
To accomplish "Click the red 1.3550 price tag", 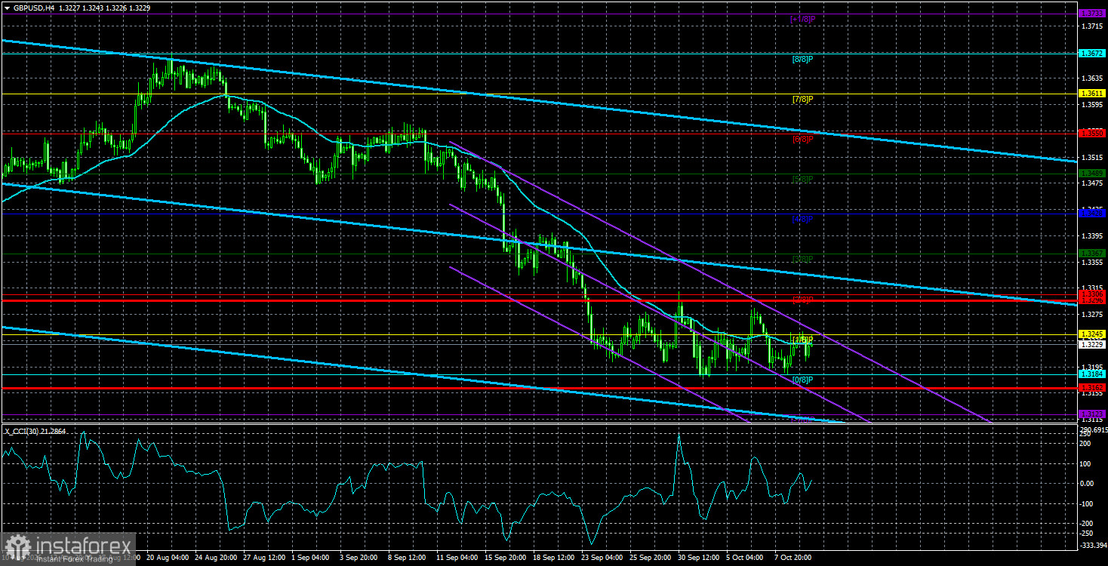I will click(1092, 133).
